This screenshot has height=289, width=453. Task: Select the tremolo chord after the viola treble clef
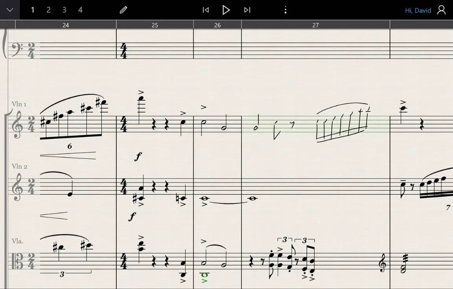(x=403, y=263)
